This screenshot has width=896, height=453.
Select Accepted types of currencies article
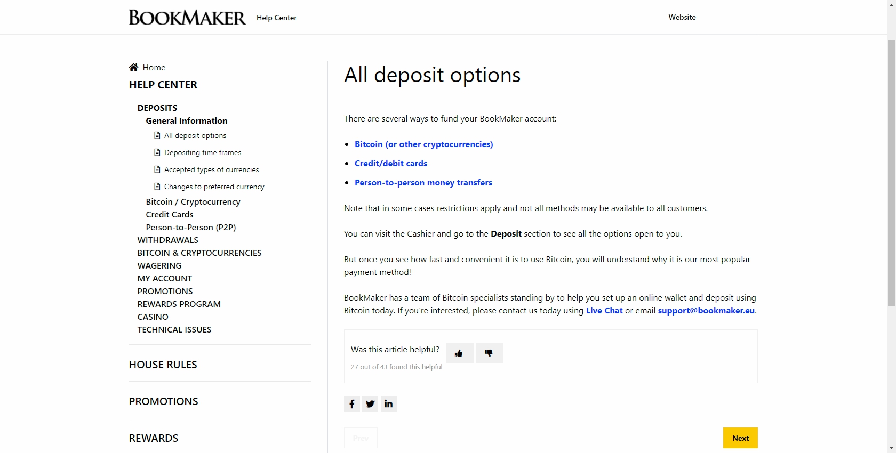click(212, 169)
